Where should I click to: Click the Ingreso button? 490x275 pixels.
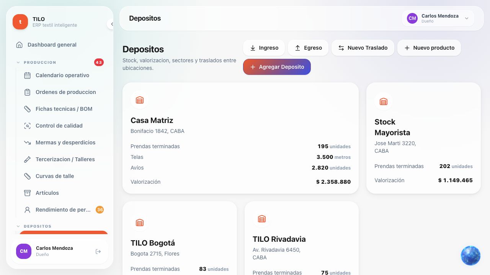[x=264, y=48]
